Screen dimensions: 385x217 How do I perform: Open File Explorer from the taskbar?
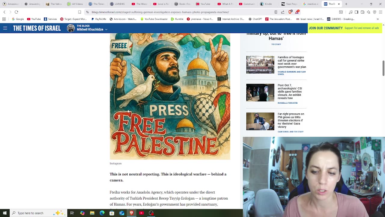pos(92,213)
